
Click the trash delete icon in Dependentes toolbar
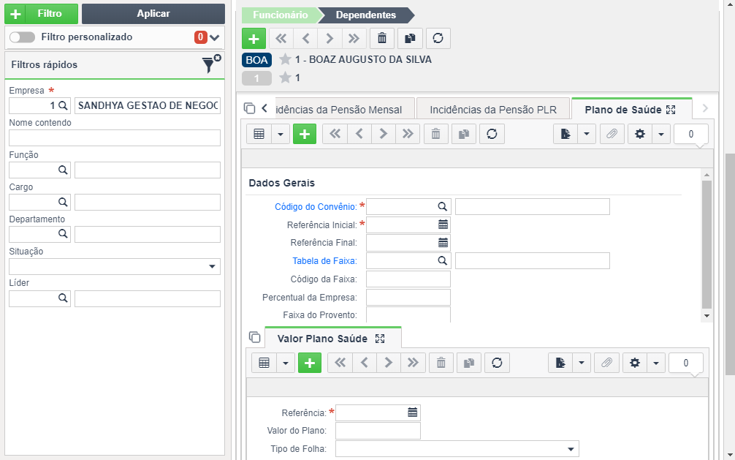point(381,39)
